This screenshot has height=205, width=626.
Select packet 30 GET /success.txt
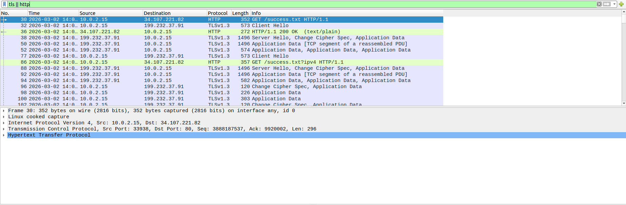(x=222, y=20)
